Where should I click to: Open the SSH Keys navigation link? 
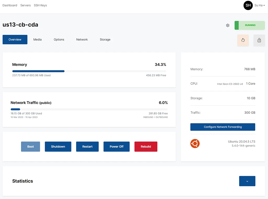(40, 5)
